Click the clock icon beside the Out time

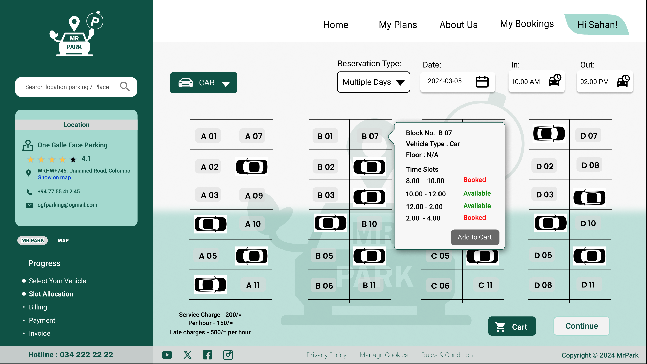[x=623, y=81]
